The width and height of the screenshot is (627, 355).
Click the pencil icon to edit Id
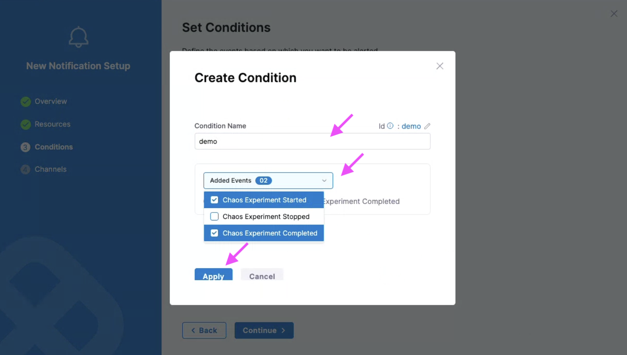point(427,126)
